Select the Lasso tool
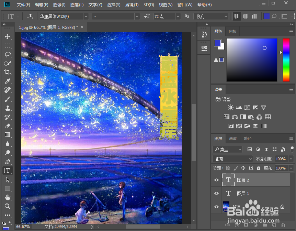This screenshot has height=231, width=296. click(x=8, y=54)
